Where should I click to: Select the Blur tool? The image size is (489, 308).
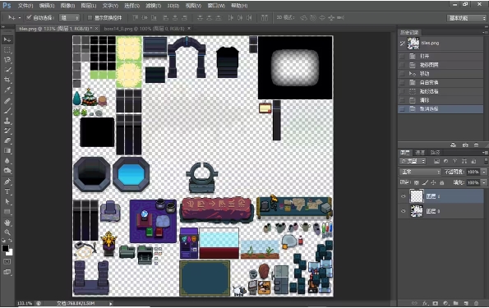coord(7,161)
